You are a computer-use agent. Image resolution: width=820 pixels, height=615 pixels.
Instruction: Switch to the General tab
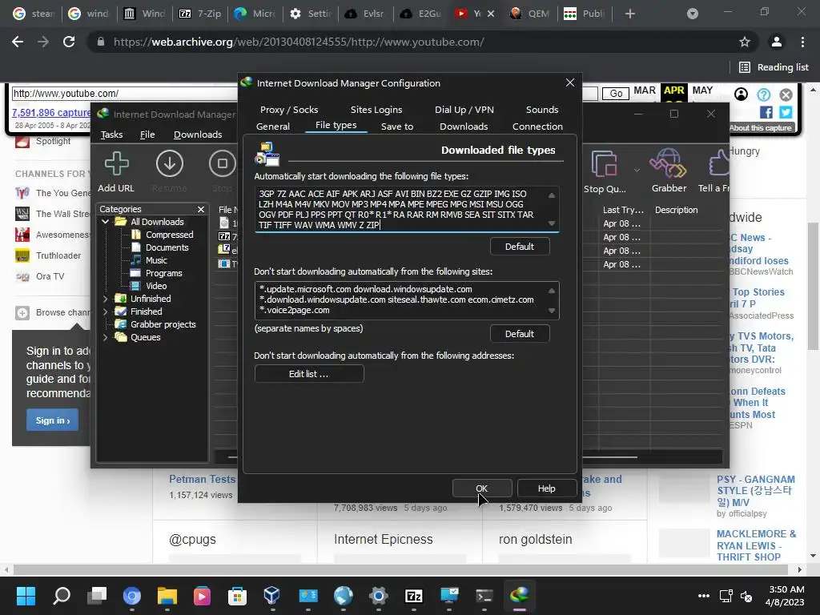coord(272,127)
